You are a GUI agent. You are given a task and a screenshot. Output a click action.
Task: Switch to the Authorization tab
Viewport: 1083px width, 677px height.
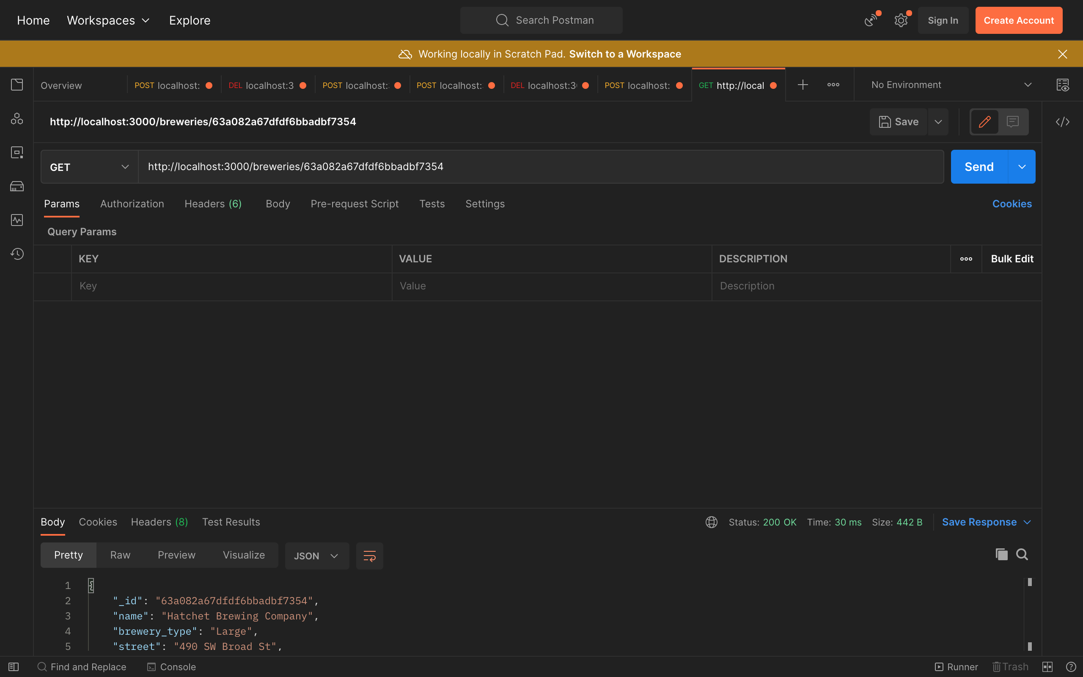[132, 204]
